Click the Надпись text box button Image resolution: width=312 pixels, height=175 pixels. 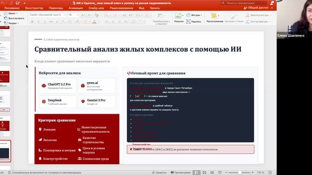tap(194, 21)
